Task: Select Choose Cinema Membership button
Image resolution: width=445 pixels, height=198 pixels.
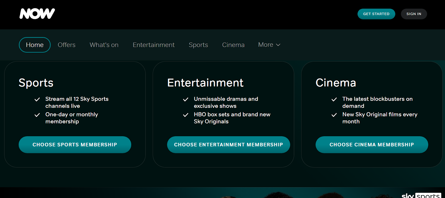Action: 372,144
